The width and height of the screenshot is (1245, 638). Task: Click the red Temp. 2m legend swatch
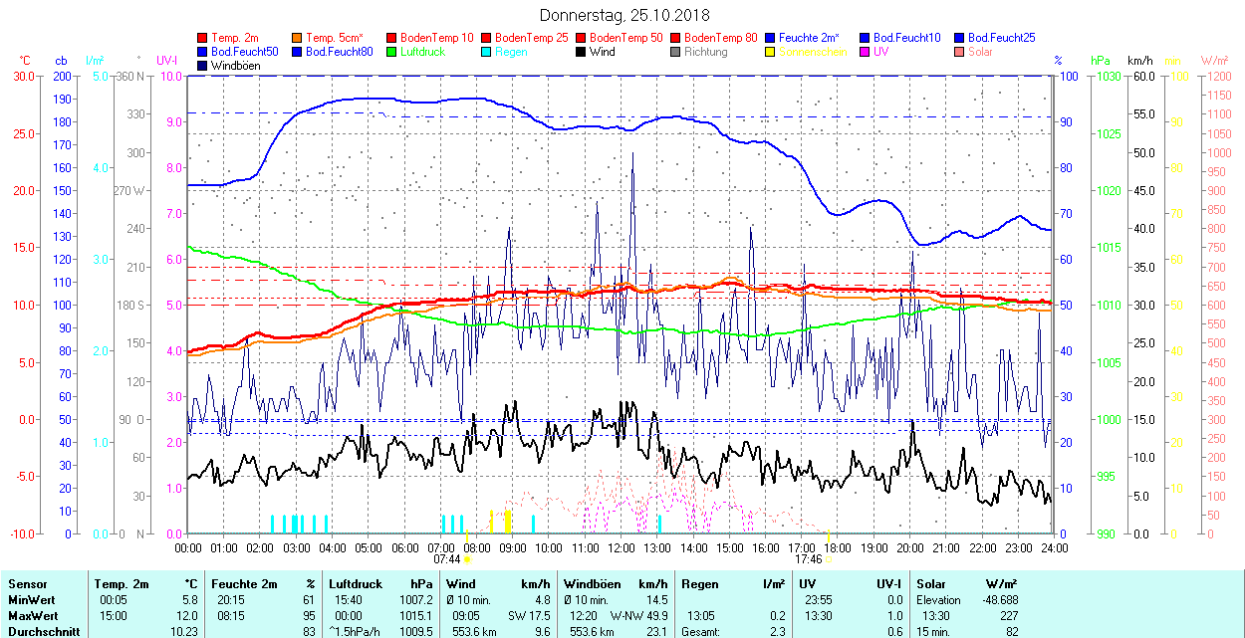[x=203, y=38]
